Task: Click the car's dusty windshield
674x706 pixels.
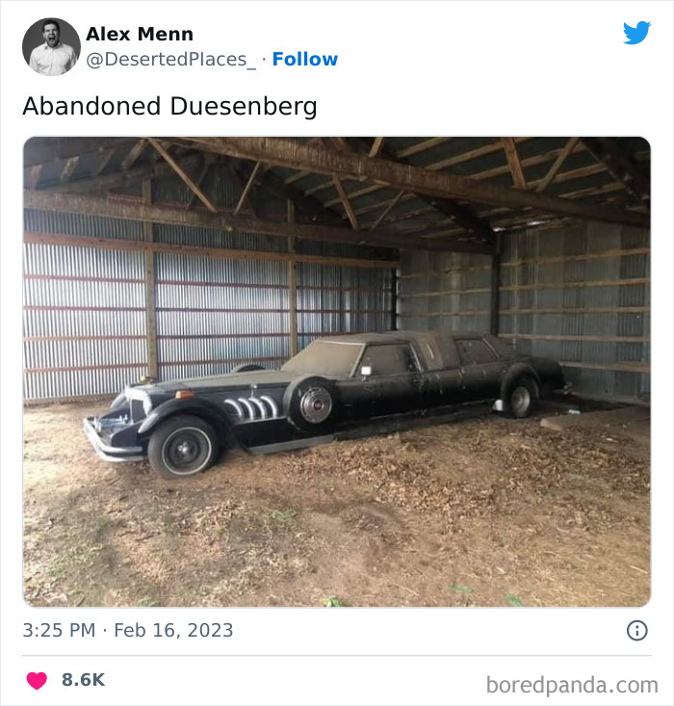Action: 323,359
